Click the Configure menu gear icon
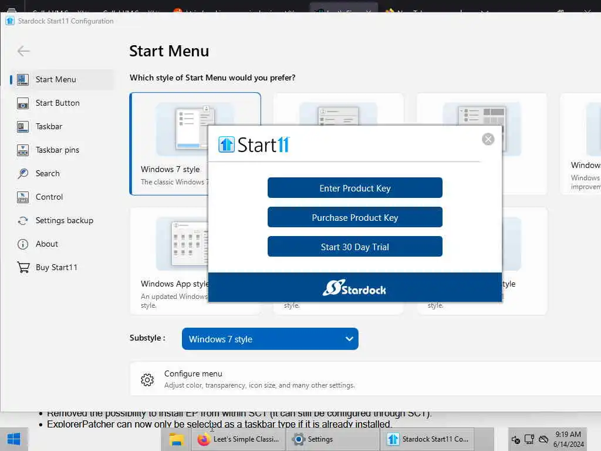The image size is (601, 451). click(147, 380)
